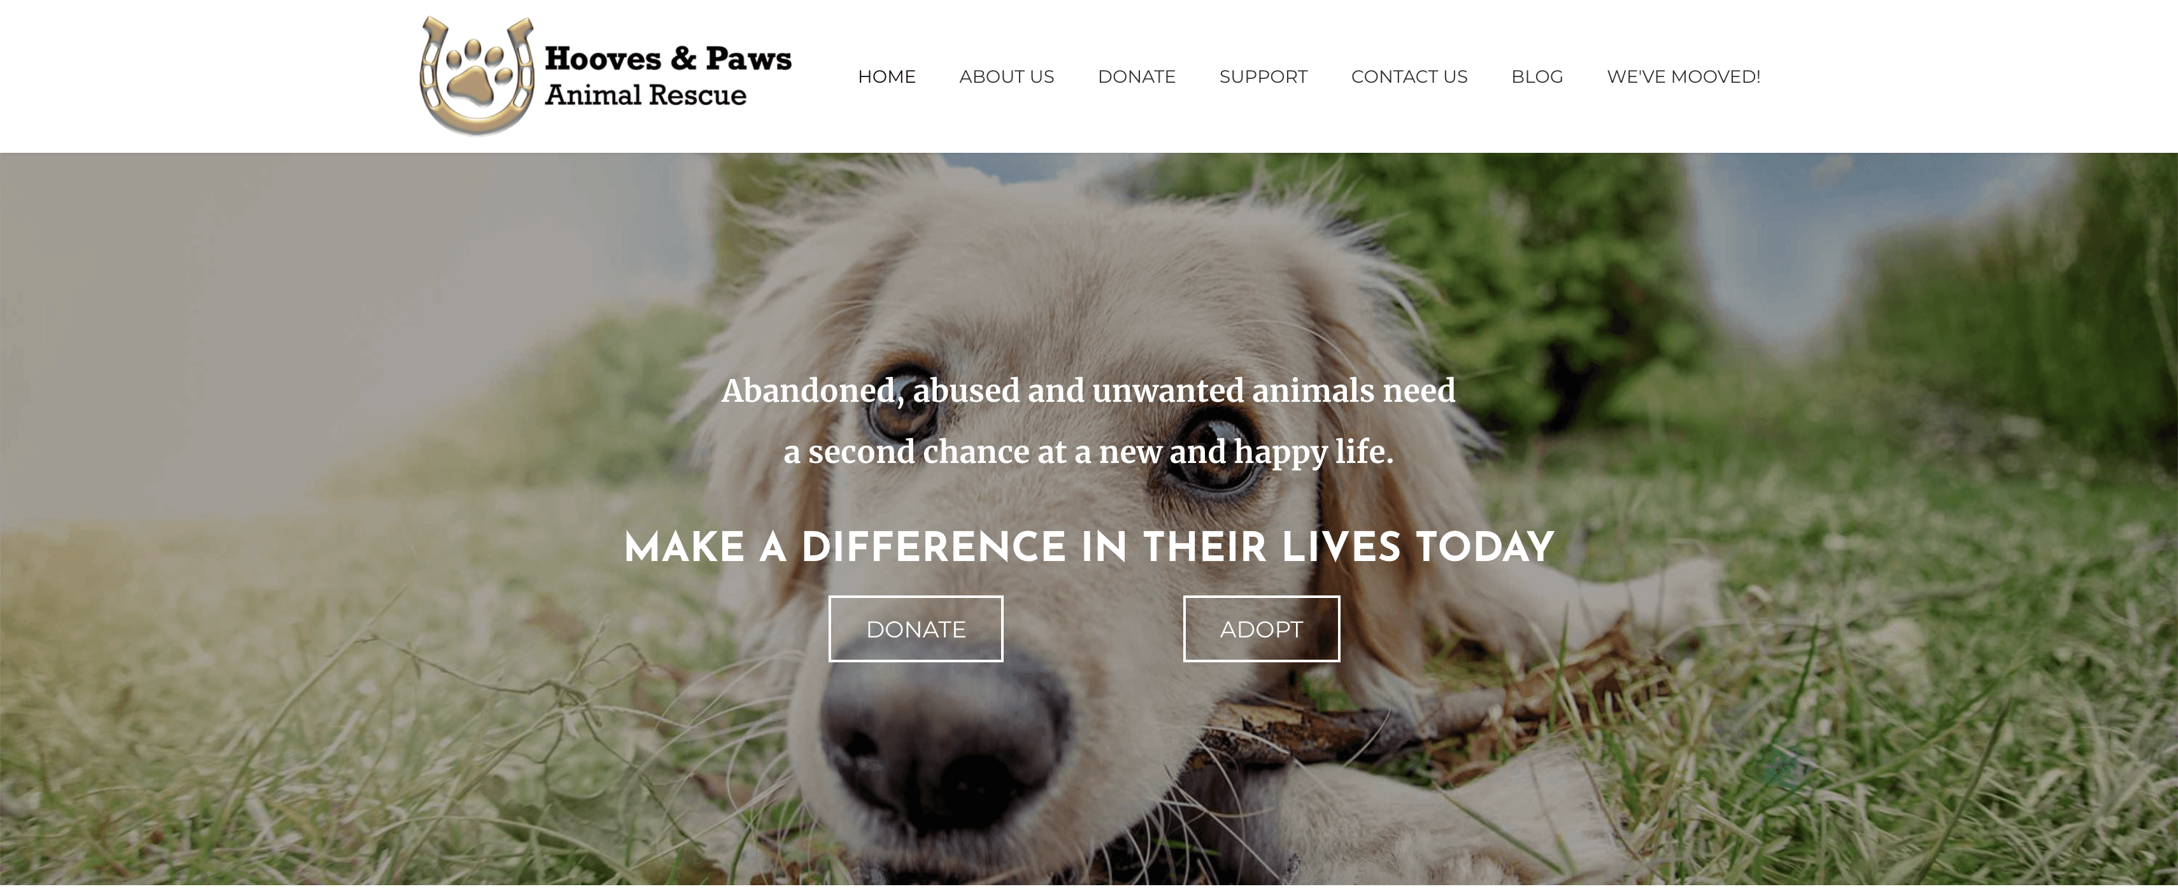
Task: Open the SUPPORT navigation item
Action: pyautogui.click(x=1263, y=77)
